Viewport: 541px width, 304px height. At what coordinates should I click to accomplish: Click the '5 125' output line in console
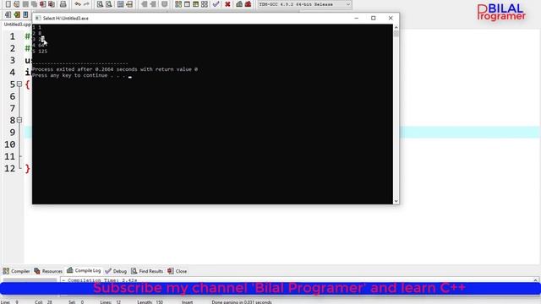coord(40,52)
